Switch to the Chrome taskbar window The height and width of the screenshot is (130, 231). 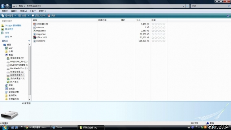click(x=37, y=127)
